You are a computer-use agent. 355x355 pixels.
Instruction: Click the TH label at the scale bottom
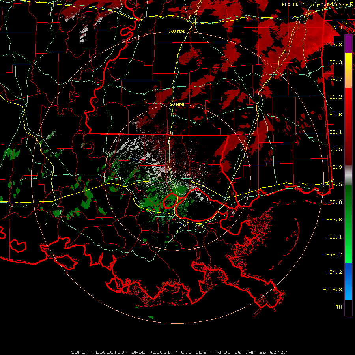click(339, 307)
